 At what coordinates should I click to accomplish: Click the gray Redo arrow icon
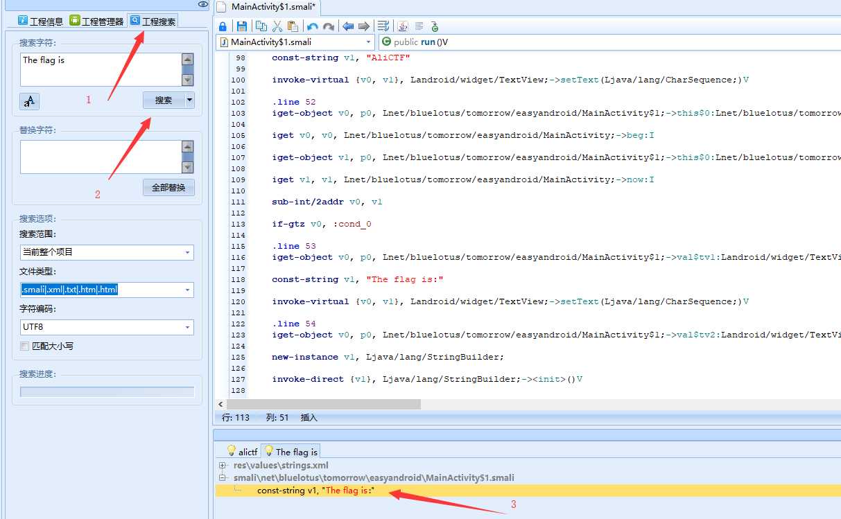coord(329,26)
